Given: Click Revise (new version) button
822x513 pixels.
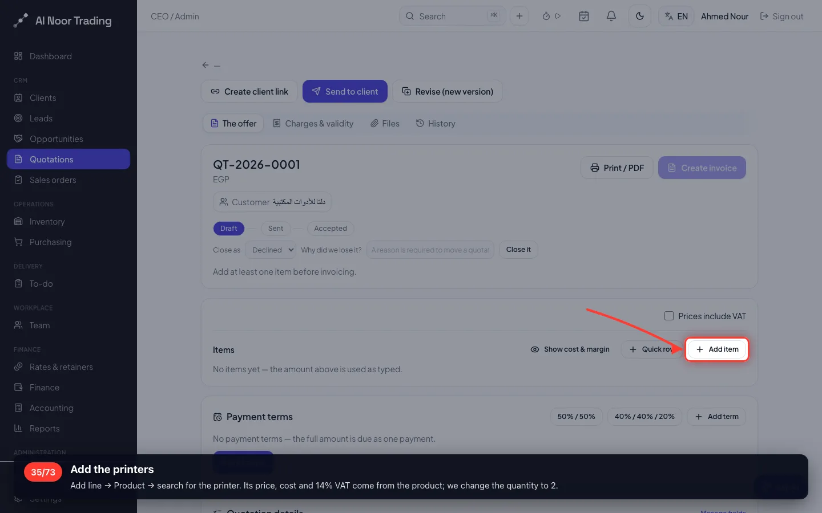Looking at the screenshot, I should (x=448, y=91).
